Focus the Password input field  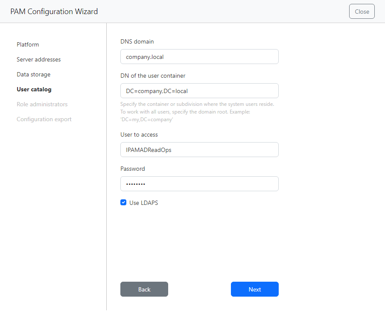(199, 184)
